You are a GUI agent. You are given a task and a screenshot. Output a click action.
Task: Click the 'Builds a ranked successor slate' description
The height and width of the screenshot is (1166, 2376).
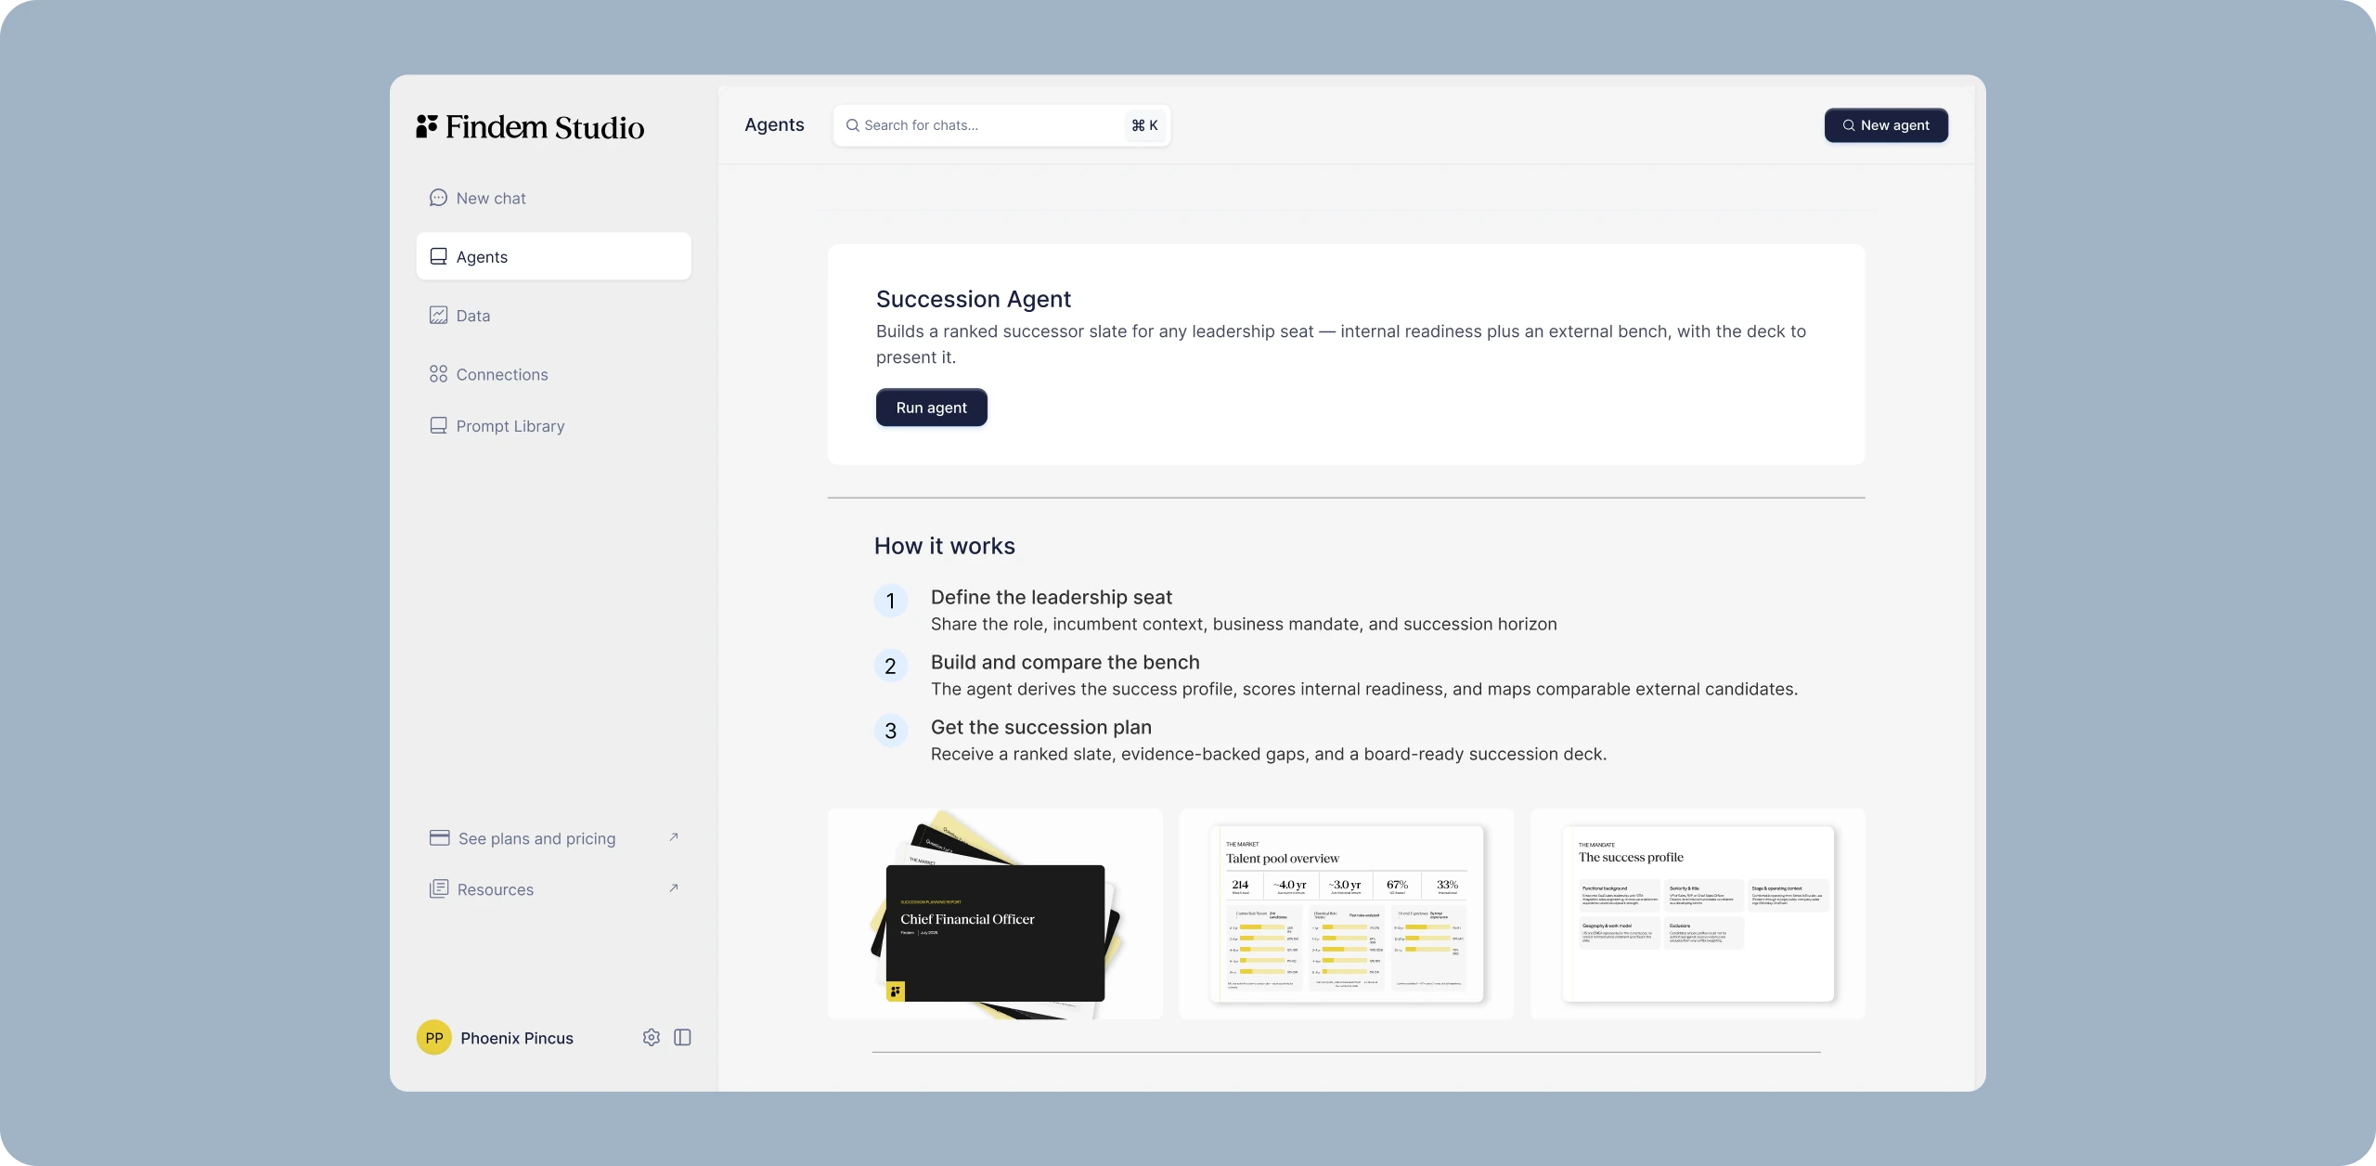pos(1341,344)
